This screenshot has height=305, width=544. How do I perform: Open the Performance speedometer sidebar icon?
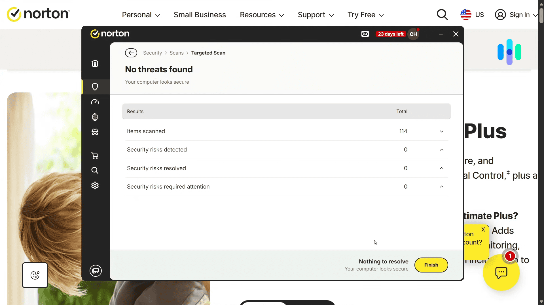tap(95, 102)
